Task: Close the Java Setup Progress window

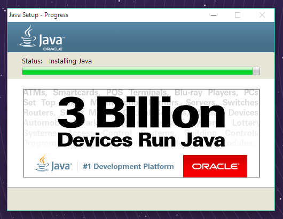Action: pyautogui.click(x=262, y=15)
